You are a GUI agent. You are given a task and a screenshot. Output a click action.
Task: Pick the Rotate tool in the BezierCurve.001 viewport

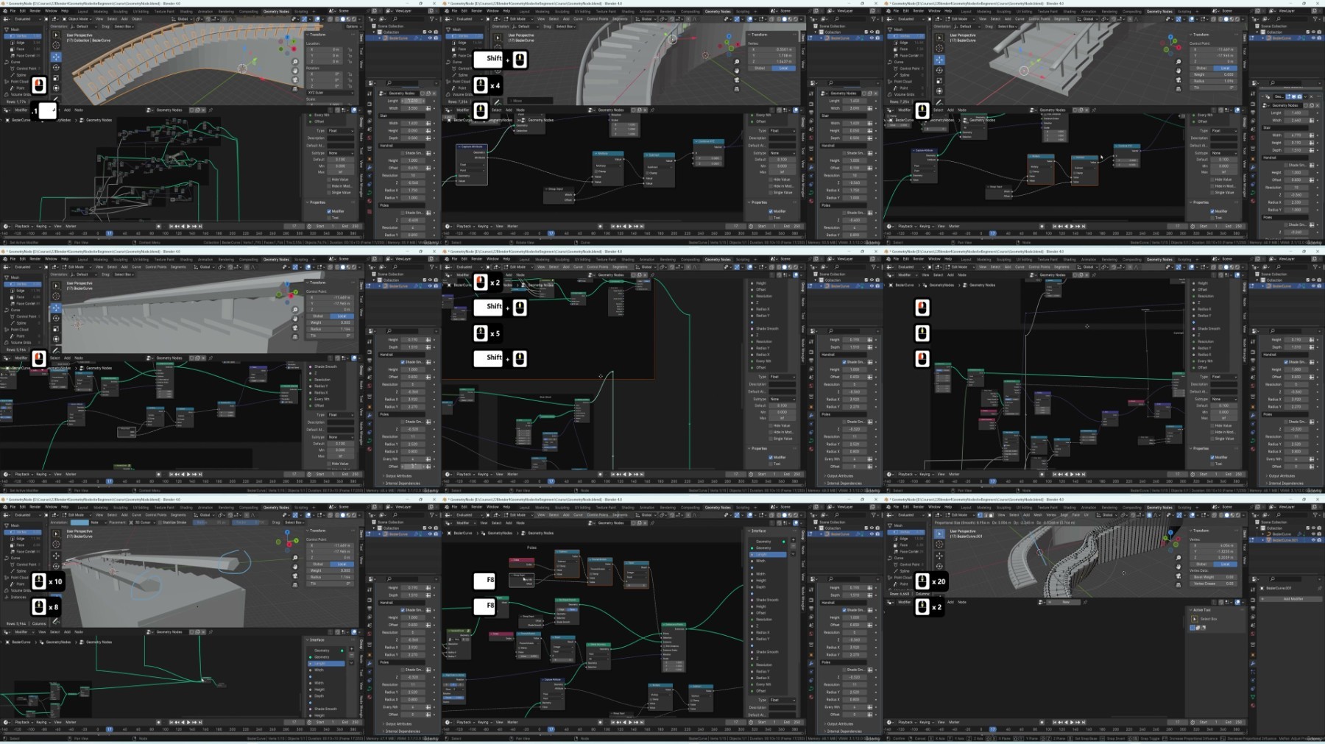939,566
